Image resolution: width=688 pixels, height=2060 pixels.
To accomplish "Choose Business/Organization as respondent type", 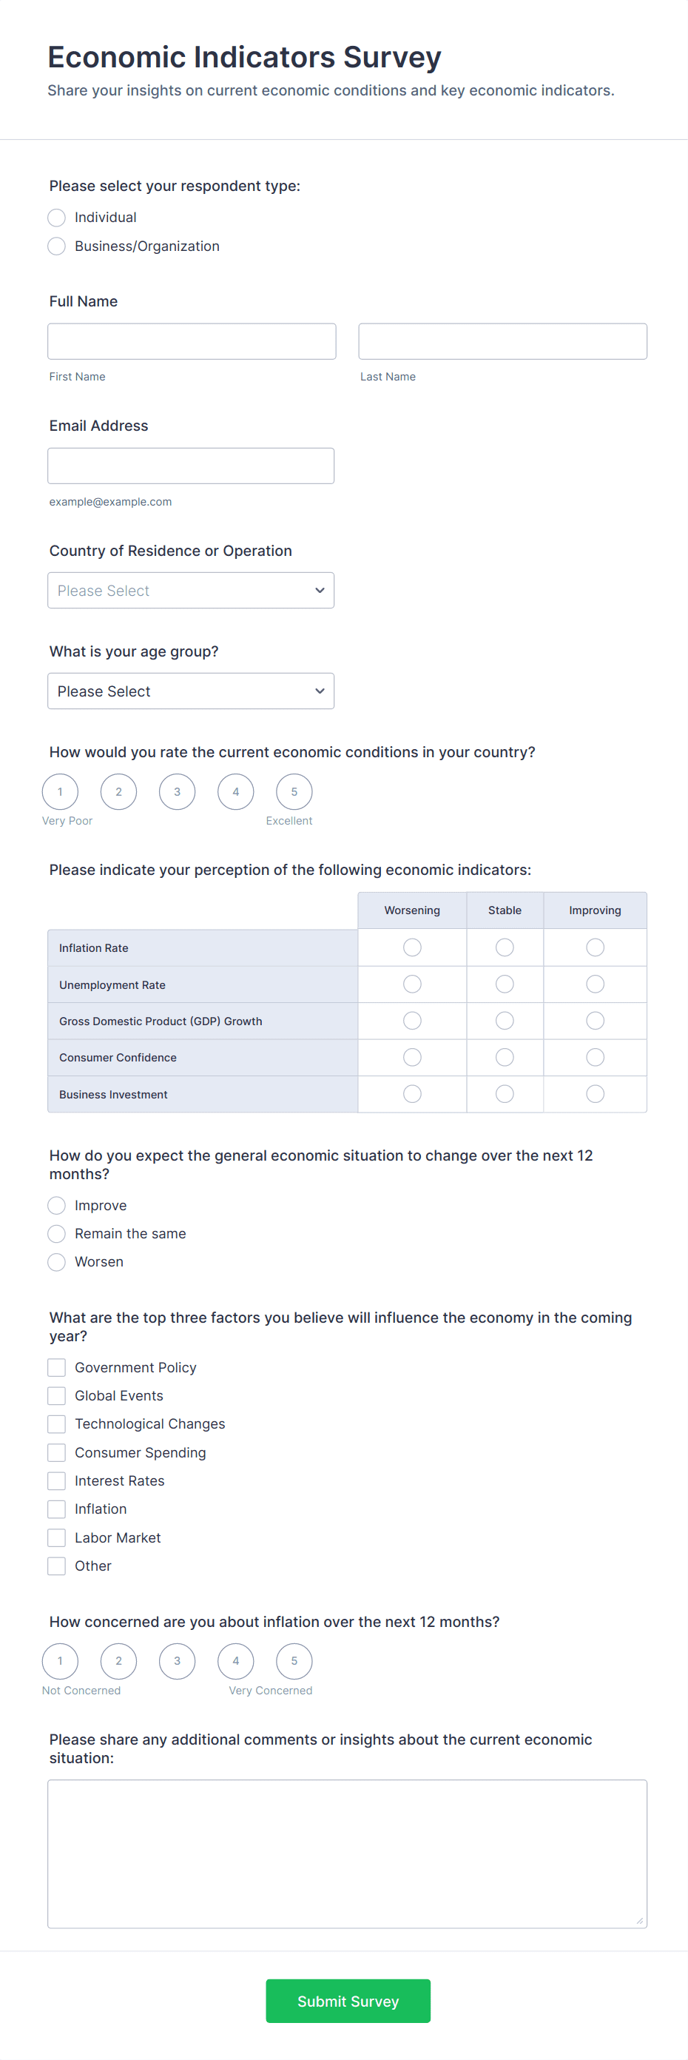I will coord(56,246).
